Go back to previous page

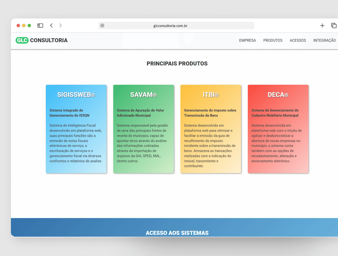pyautogui.click(x=51, y=25)
